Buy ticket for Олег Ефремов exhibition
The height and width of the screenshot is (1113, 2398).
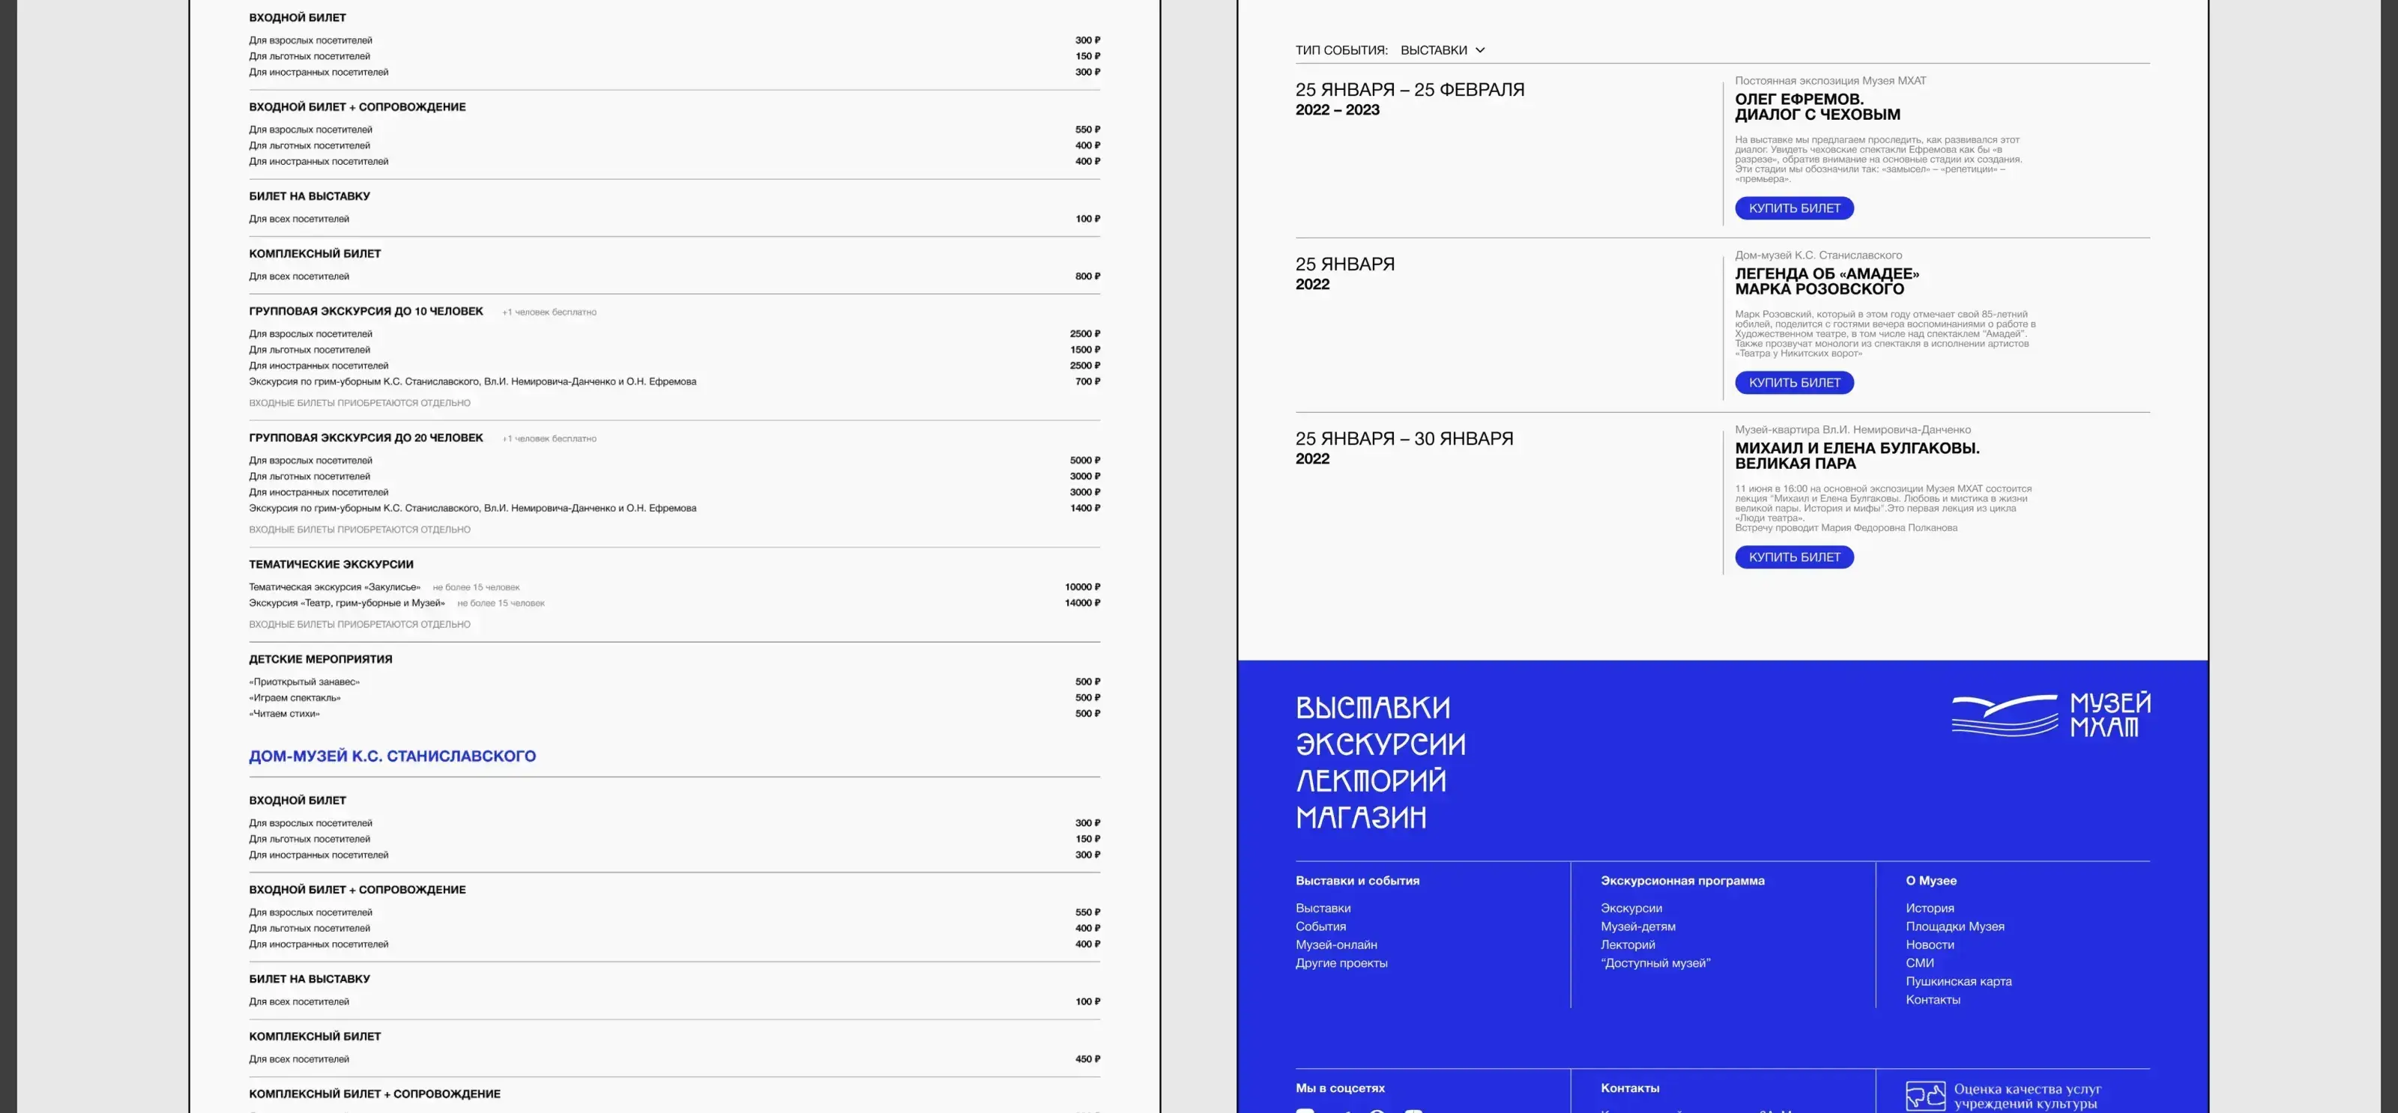[x=1794, y=208]
